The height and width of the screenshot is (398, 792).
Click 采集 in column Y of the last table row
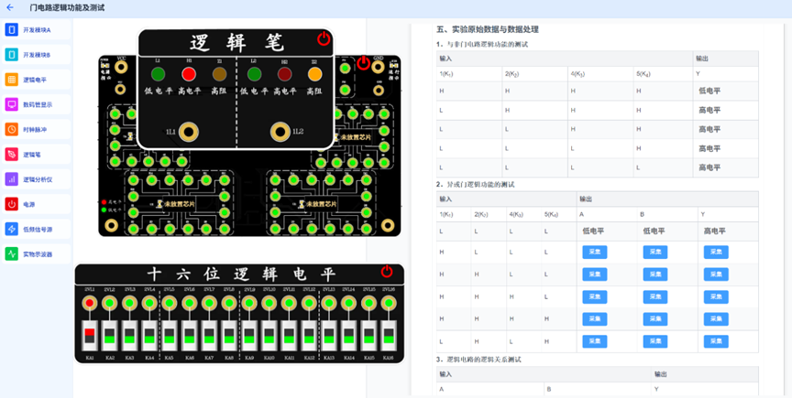coord(716,341)
